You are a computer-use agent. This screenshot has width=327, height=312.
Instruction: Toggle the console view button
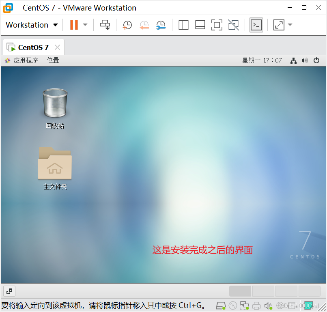[256, 25]
